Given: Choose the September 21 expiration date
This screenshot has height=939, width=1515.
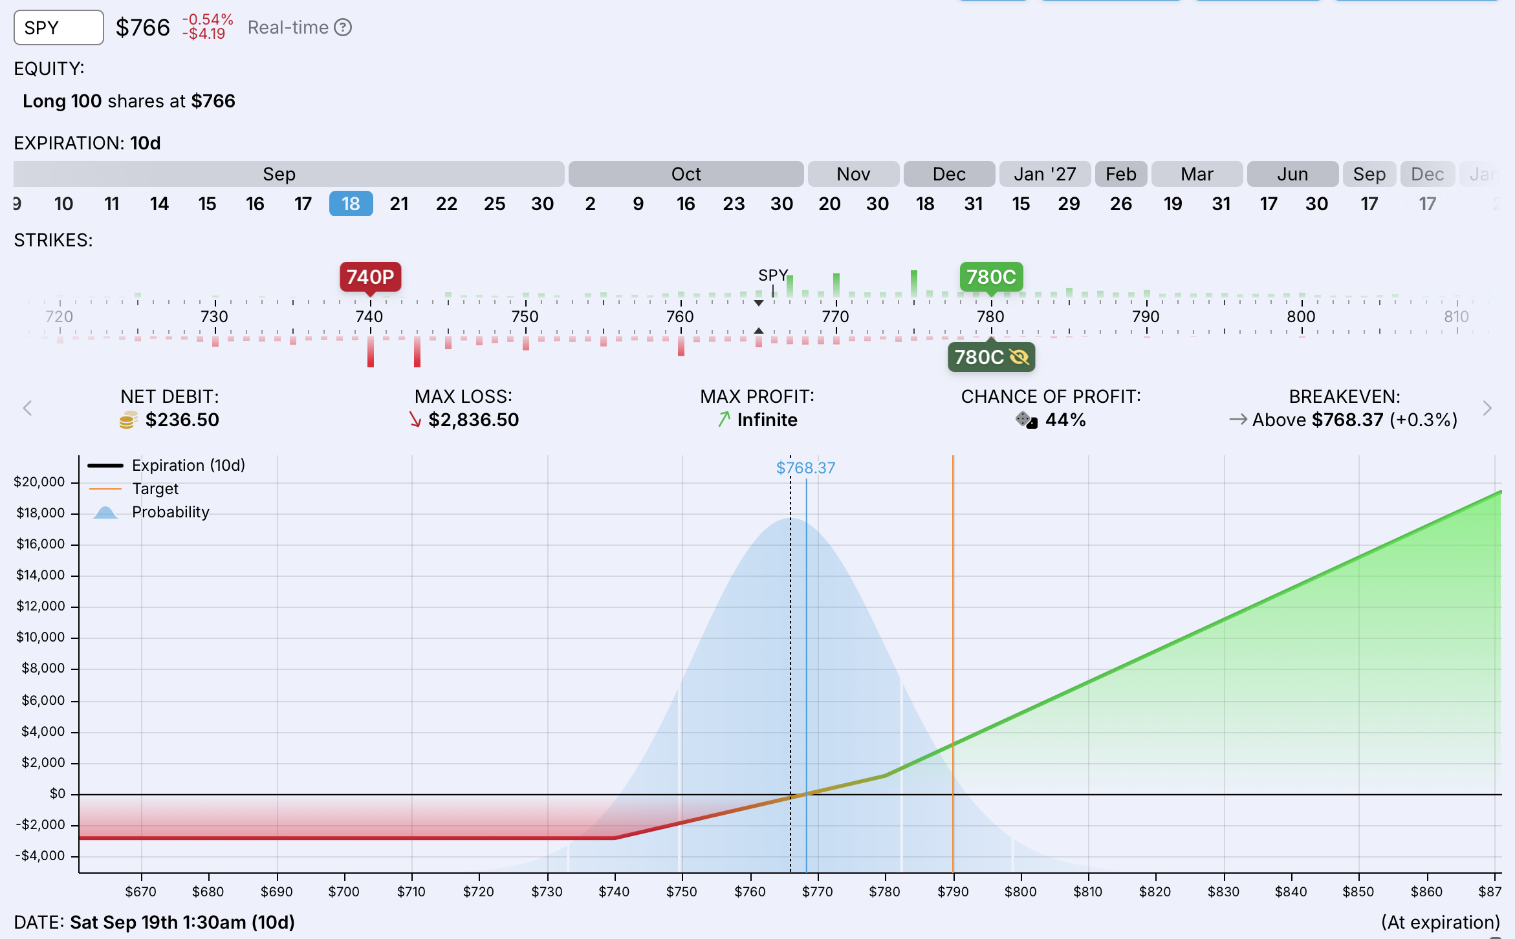Looking at the screenshot, I should (399, 204).
